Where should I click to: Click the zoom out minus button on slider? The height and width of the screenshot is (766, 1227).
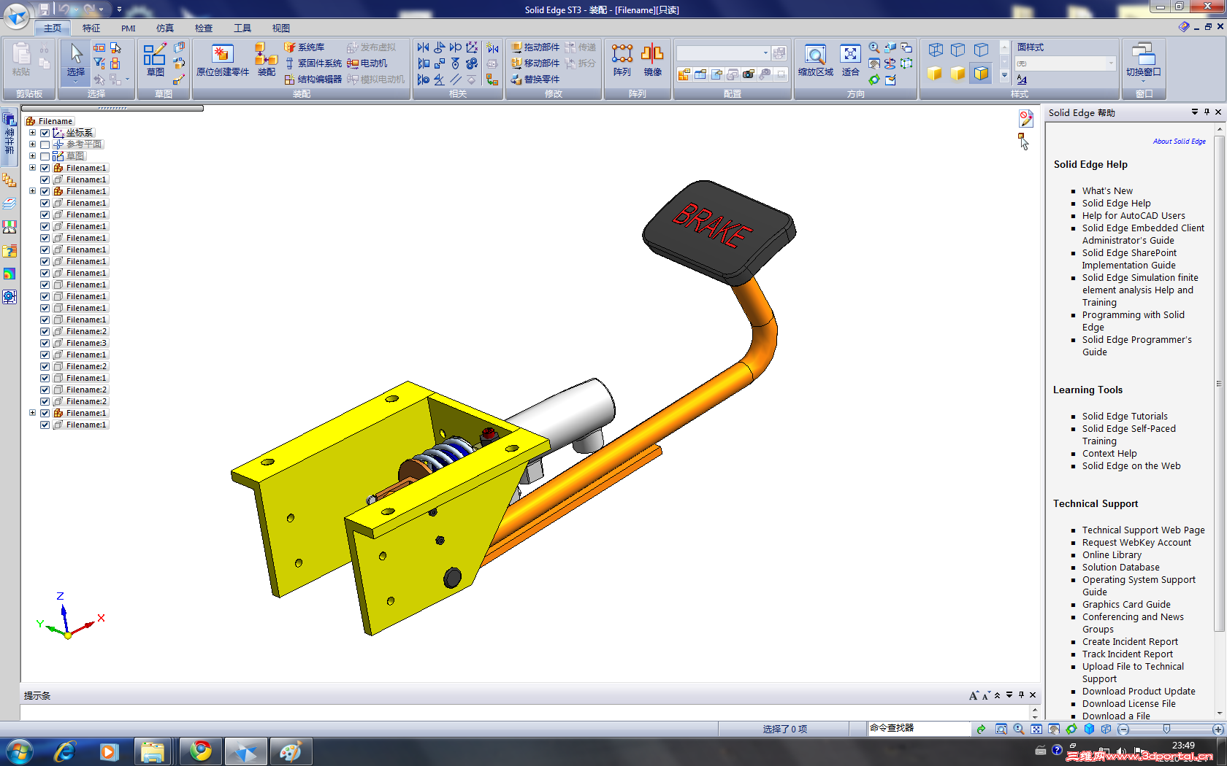click(x=1123, y=729)
